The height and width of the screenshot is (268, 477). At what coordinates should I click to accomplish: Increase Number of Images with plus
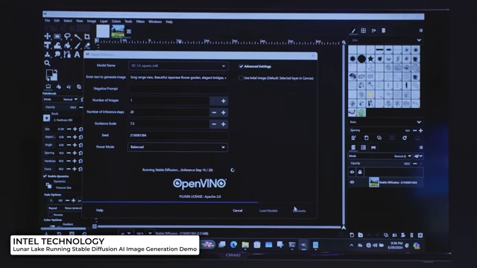pyautogui.click(x=224, y=101)
